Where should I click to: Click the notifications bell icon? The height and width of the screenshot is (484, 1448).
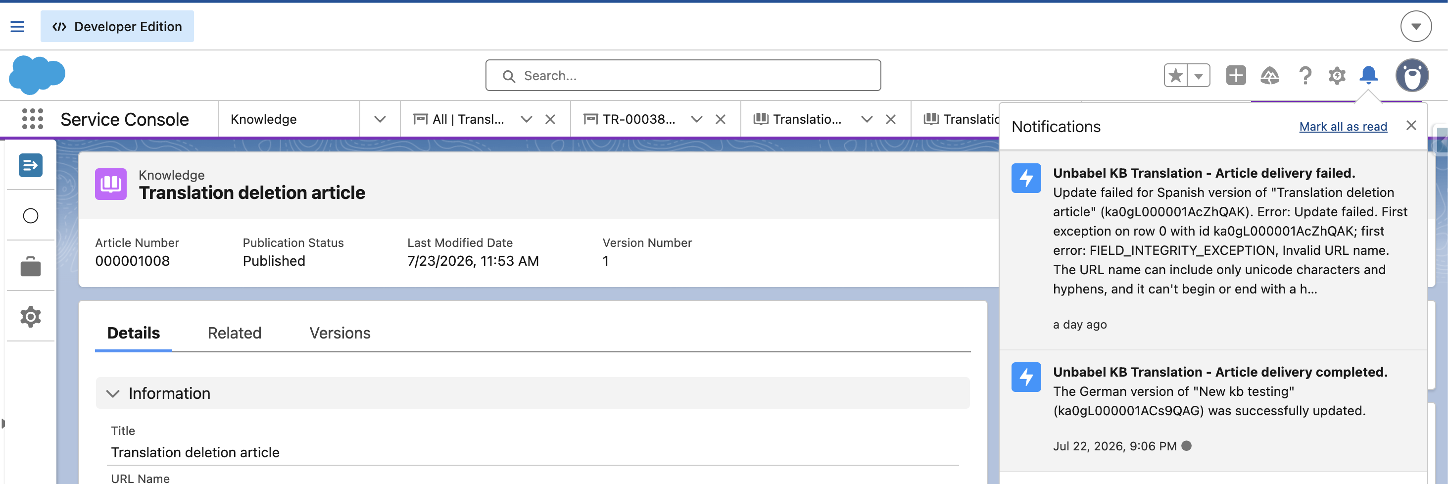point(1368,75)
